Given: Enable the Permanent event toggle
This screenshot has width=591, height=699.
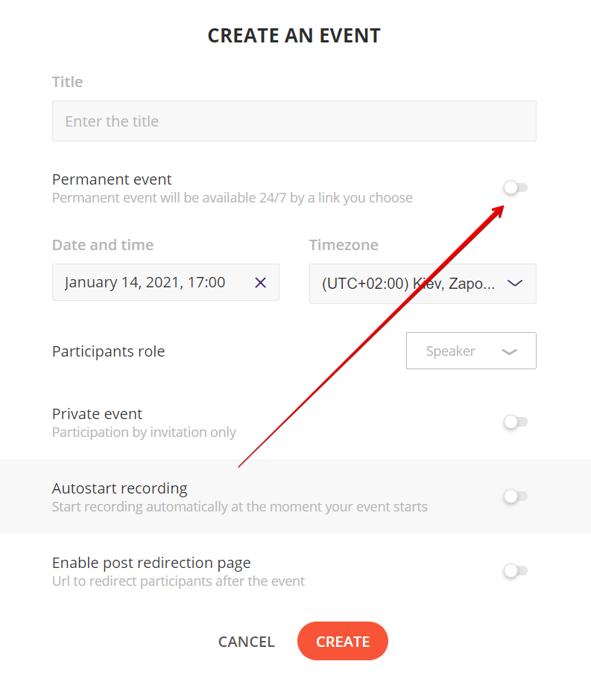Looking at the screenshot, I should pos(516,188).
